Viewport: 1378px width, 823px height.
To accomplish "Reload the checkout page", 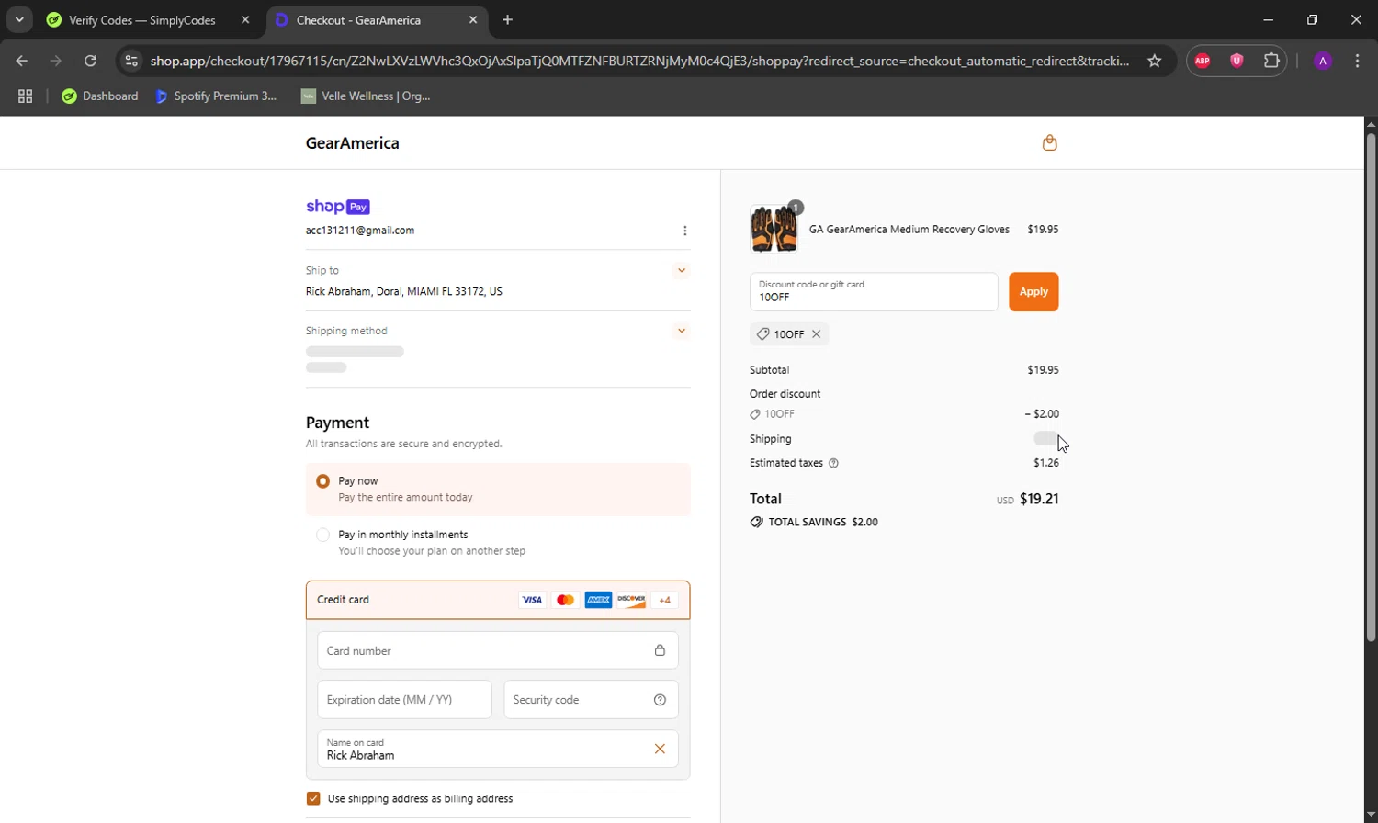I will [90, 61].
